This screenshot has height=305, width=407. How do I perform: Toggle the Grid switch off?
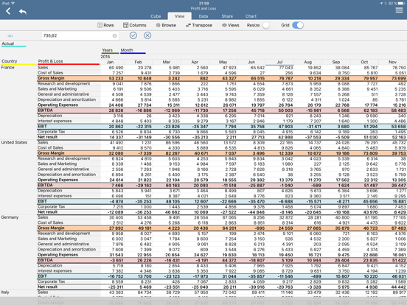(298, 25)
